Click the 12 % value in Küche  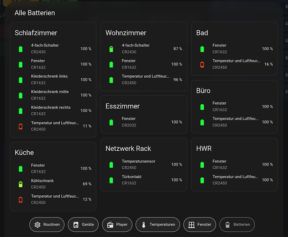[87, 199]
